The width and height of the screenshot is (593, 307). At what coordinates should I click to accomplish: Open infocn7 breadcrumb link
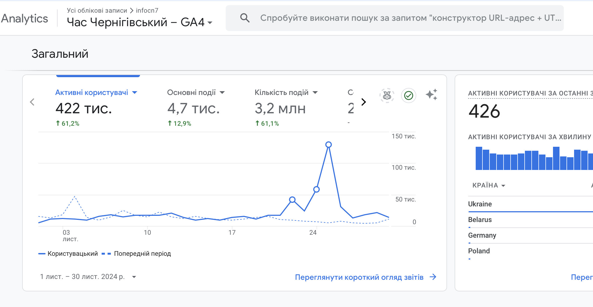pyautogui.click(x=147, y=11)
